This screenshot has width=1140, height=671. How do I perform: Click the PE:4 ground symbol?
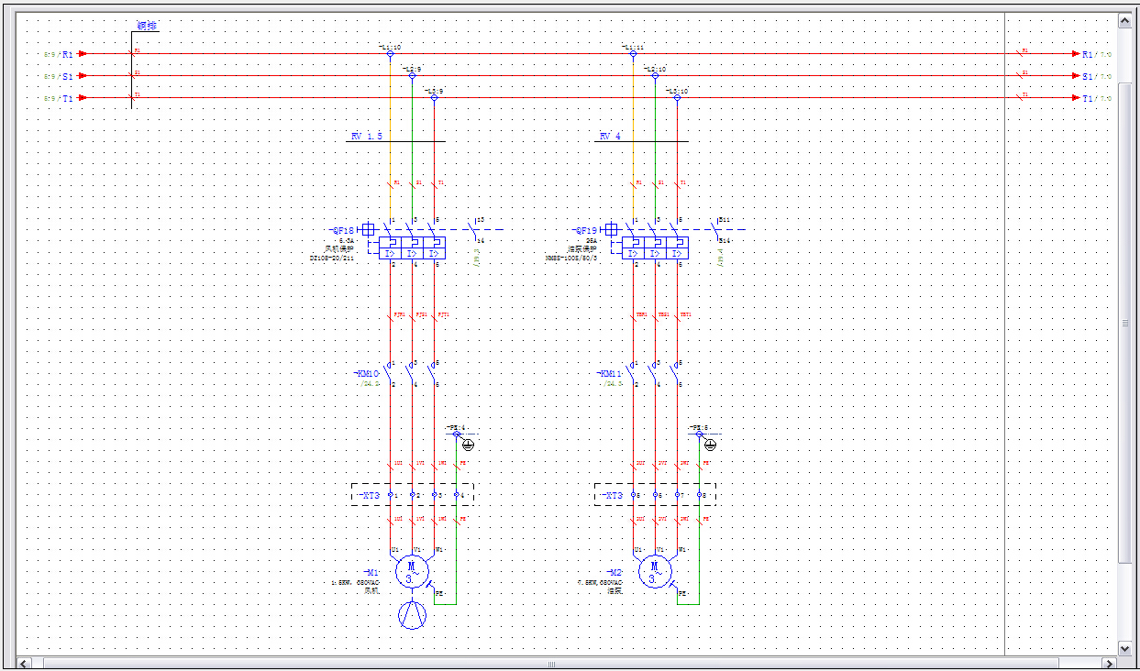pyautogui.click(x=468, y=445)
